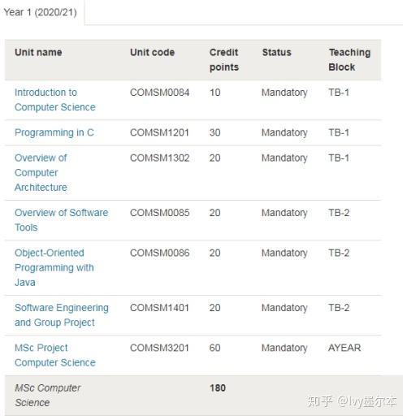Click the Credit points column header

point(224,59)
